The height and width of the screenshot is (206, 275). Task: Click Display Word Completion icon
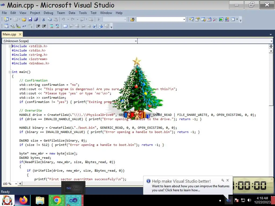24,26
